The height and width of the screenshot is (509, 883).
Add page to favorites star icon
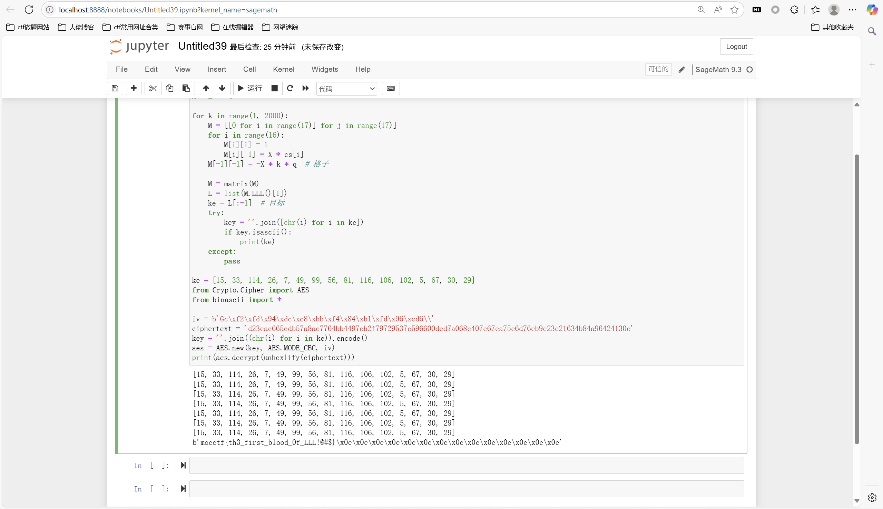(734, 10)
